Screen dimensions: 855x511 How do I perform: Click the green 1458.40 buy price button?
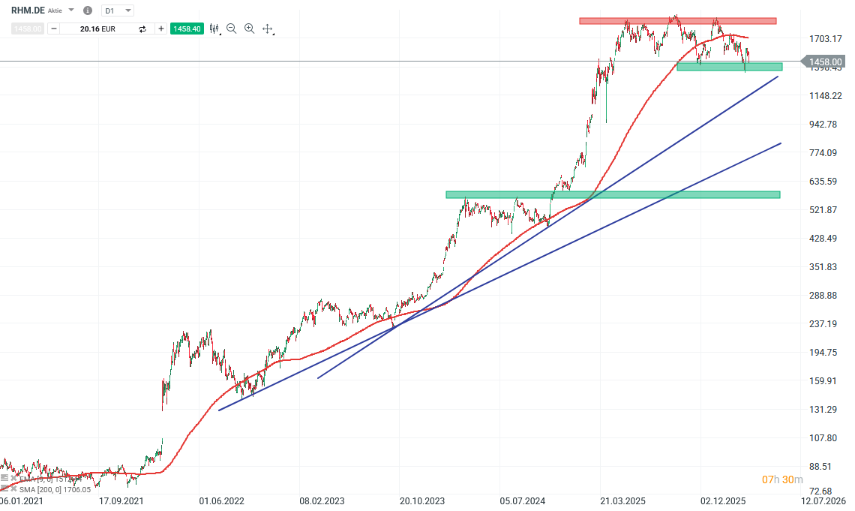click(186, 29)
